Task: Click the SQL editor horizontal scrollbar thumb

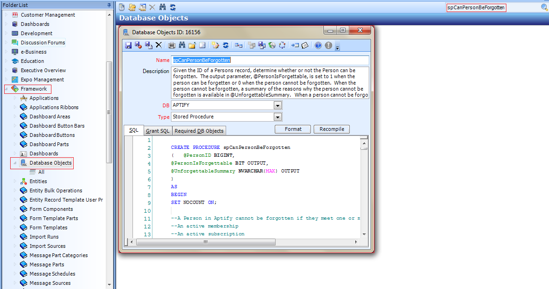Action: (206, 242)
